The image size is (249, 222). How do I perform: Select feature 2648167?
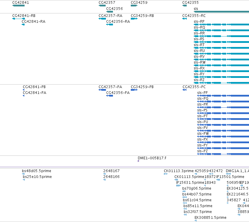click(104, 174)
